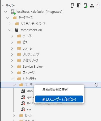Expand the ロール node chevron
The height and width of the screenshot is (121, 101).
14,115
